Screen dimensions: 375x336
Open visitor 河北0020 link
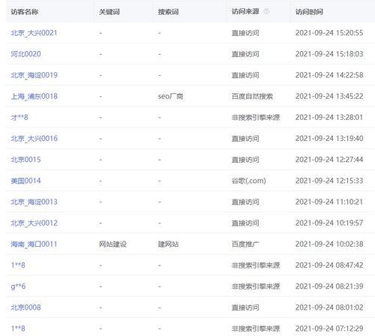point(25,54)
